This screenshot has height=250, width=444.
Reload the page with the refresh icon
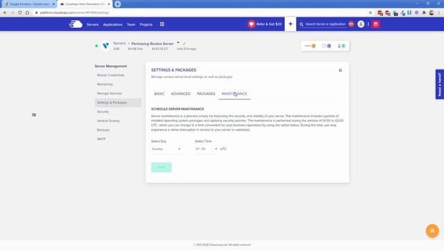(19, 12)
